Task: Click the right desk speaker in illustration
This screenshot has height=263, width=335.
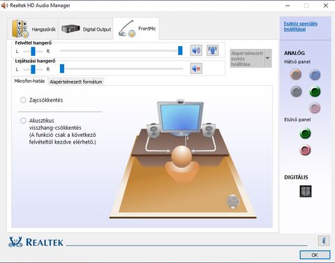Action: (x=209, y=130)
